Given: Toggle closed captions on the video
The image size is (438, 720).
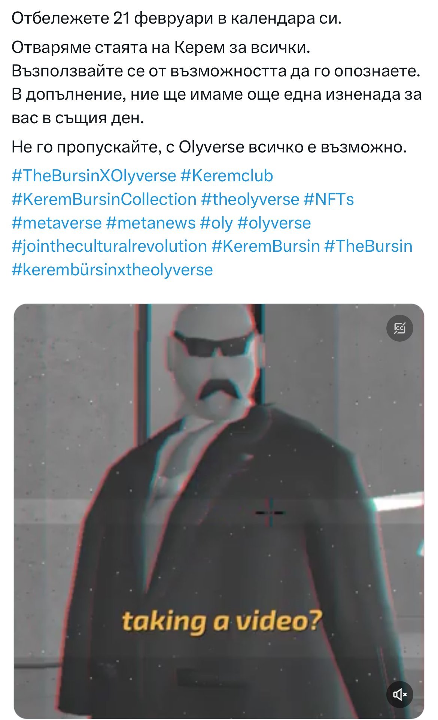Looking at the screenshot, I should 399,329.
